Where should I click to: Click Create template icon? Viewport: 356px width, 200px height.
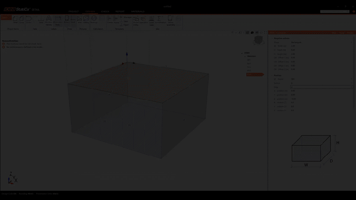point(110,19)
